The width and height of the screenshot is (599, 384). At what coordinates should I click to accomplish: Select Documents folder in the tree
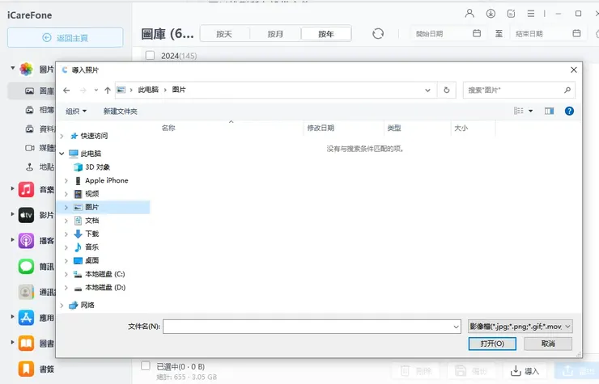point(91,220)
